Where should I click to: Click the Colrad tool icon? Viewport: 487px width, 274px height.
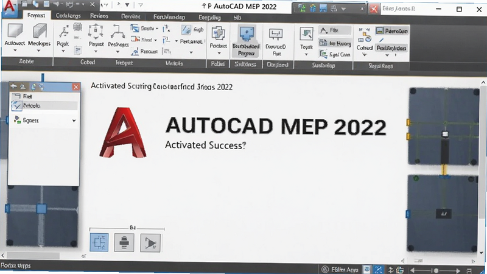coord(364,37)
